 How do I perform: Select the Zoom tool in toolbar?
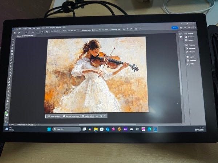(8, 104)
